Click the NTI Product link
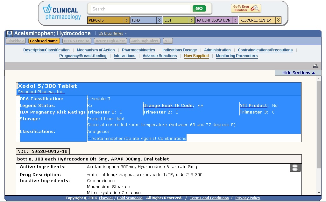 point(254,106)
